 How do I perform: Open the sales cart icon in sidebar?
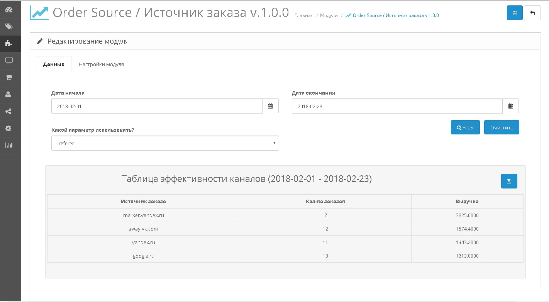(x=8, y=78)
